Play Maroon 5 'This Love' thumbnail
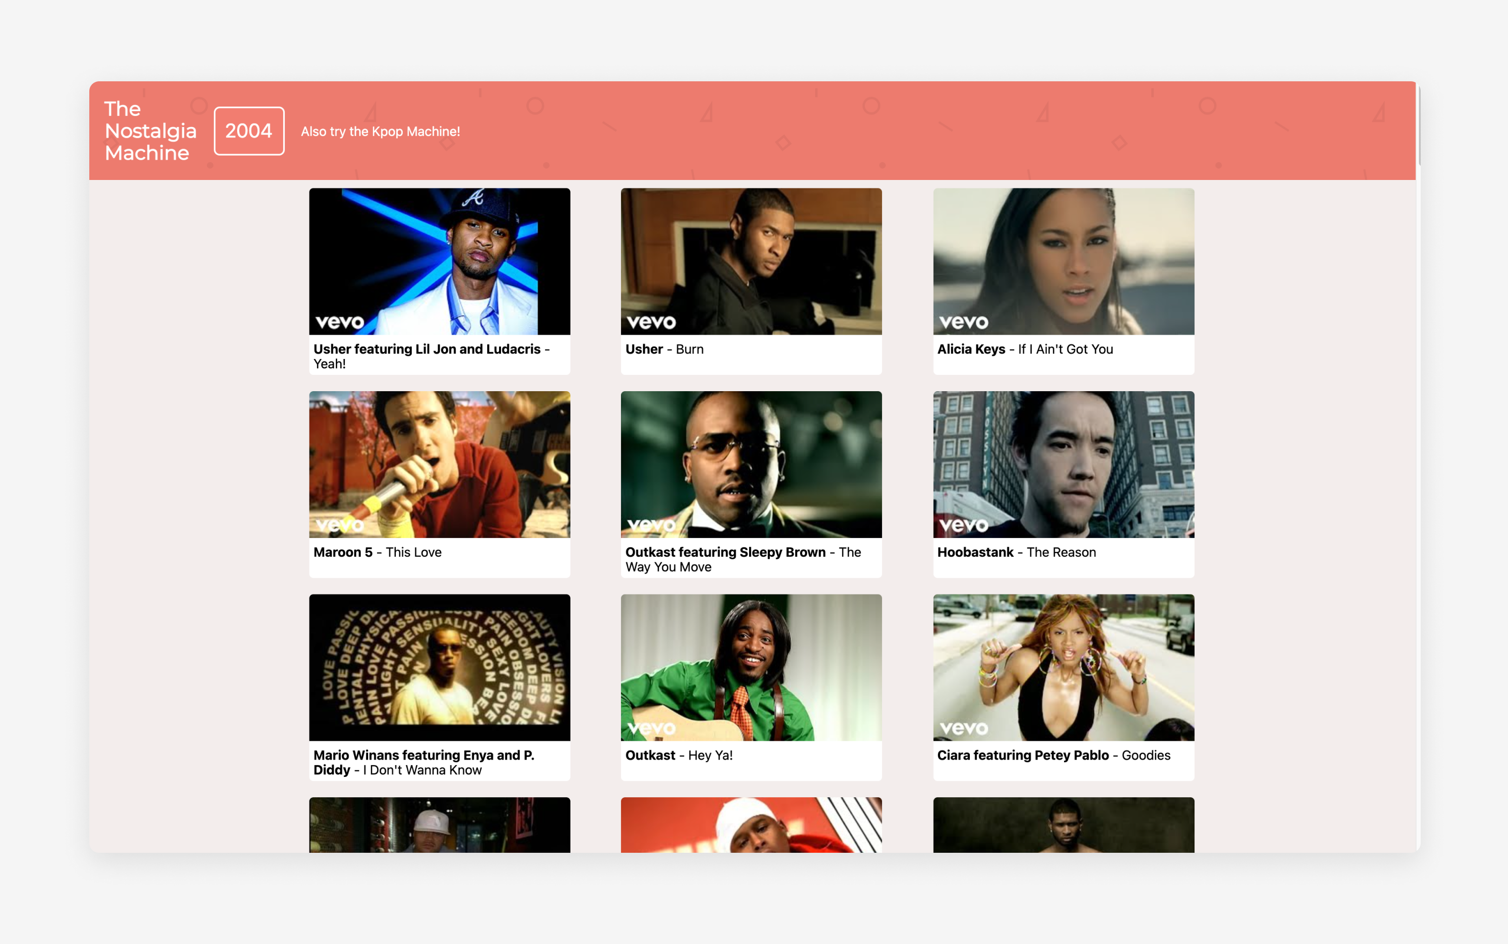The image size is (1508, 944). click(x=439, y=465)
